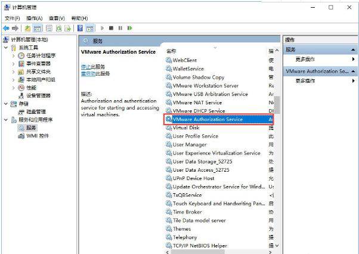The width and height of the screenshot is (359, 254).
Task: Select the Time Broker service
Action: [219, 212]
